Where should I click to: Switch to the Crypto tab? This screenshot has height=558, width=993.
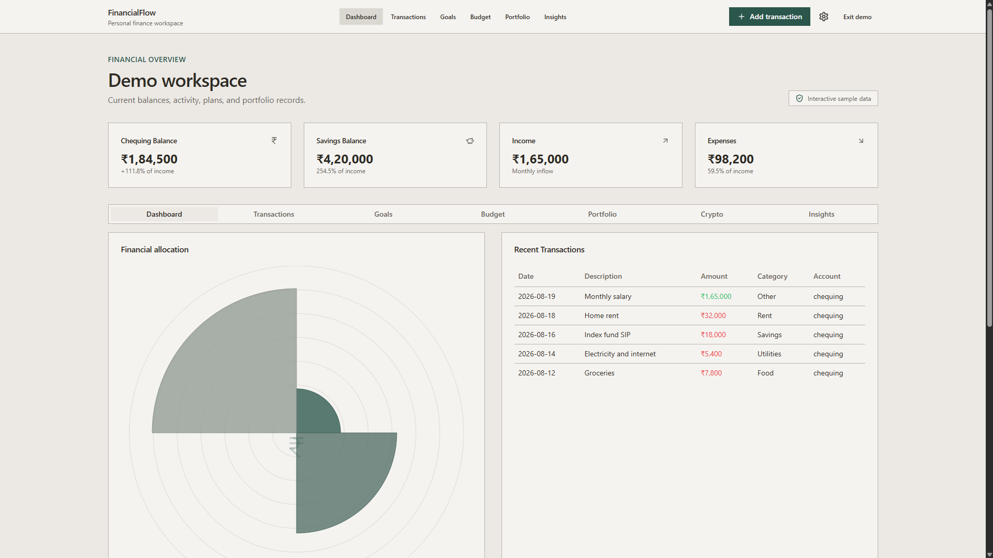click(x=712, y=214)
